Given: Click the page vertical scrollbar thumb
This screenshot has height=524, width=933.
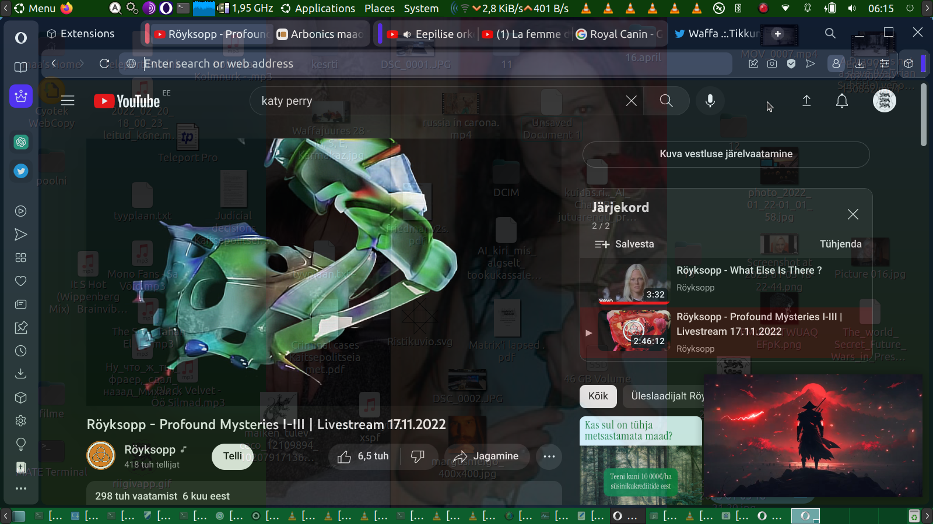Looking at the screenshot, I should point(923,114).
